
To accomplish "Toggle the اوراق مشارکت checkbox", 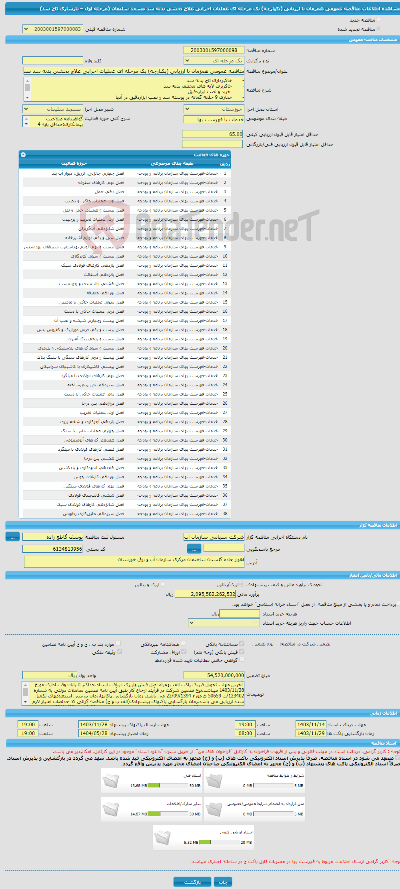I will [x=184, y=651].
